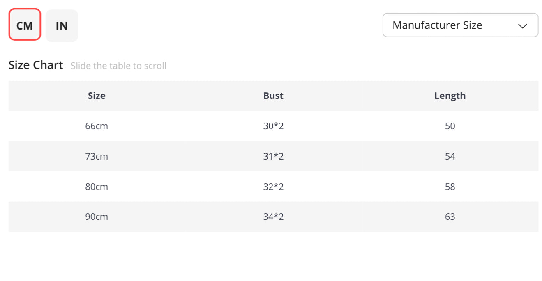542x281 pixels.
Task: Select the 90cm size cell
Action: pyautogui.click(x=97, y=217)
